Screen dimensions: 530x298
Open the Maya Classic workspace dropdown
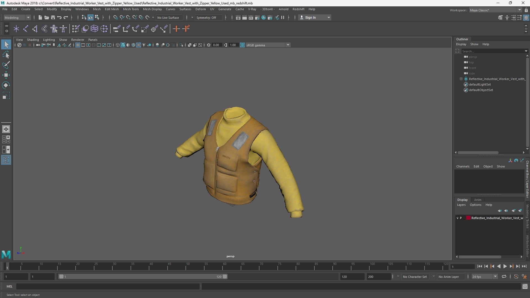coord(495,10)
